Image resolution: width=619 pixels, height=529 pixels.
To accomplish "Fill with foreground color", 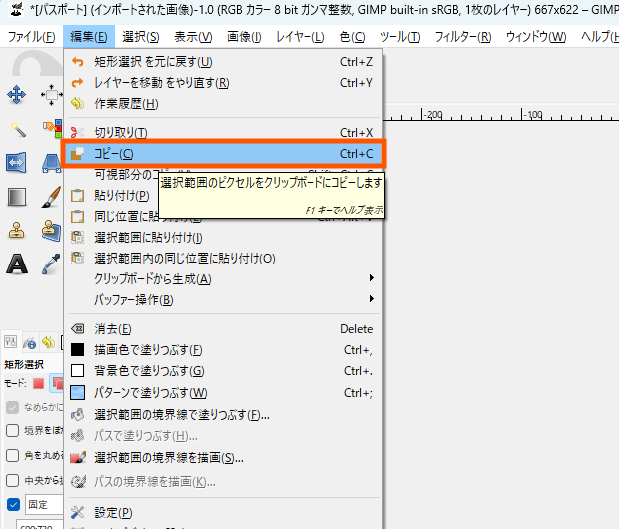I will (x=223, y=349).
